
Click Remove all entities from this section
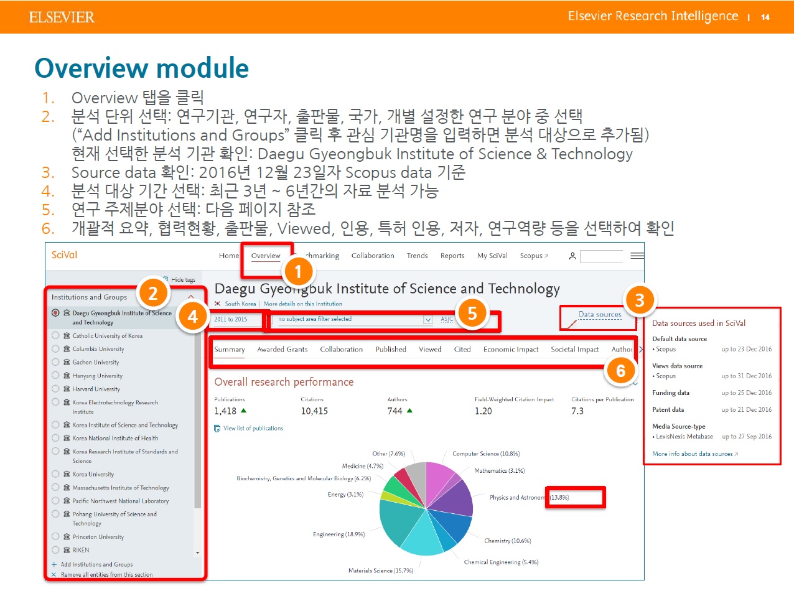pos(106,574)
